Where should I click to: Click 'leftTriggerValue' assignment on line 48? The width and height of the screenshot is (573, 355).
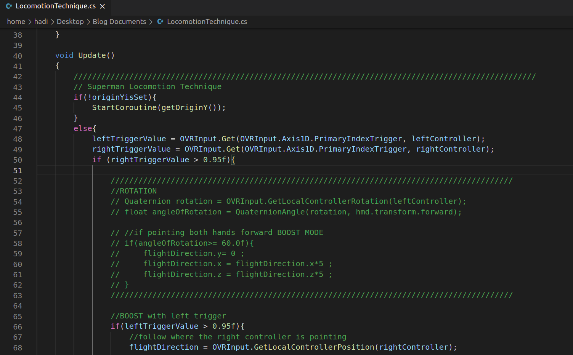tap(129, 139)
